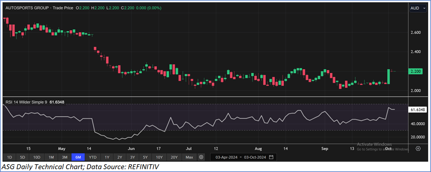This screenshot has width=431, height=172.
Task: Click the 2.600 price axis label
Action: click(415, 33)
